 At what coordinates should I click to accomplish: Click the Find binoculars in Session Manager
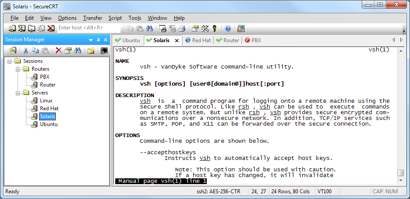coord(78,51)
